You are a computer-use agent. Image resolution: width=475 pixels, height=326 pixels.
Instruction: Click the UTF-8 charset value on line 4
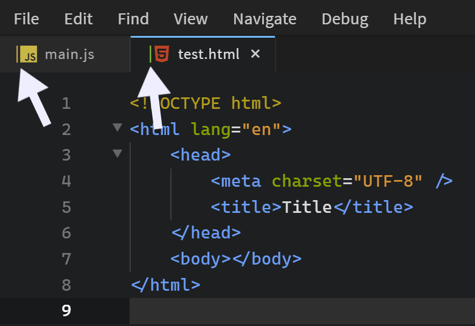(388, 181)
